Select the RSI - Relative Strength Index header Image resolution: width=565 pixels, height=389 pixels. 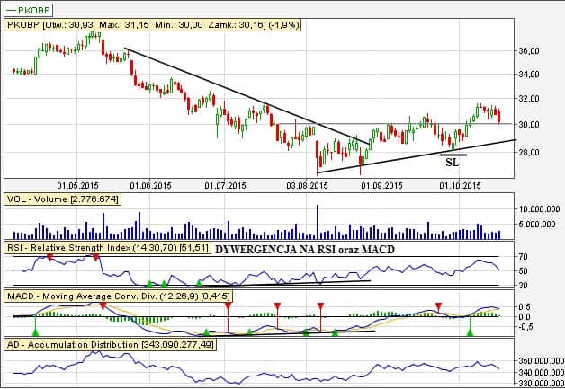107,248
